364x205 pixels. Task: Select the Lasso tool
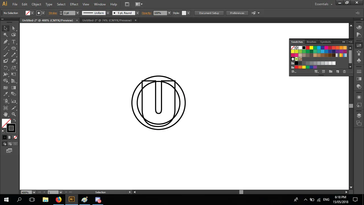click(x=14, y=35)
